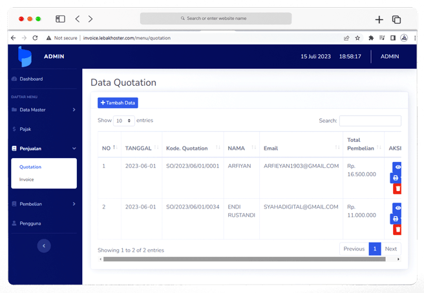Open the Pengguna menu item
The width and height of the screenshot is (424, 293).
(x=30, y=223)
